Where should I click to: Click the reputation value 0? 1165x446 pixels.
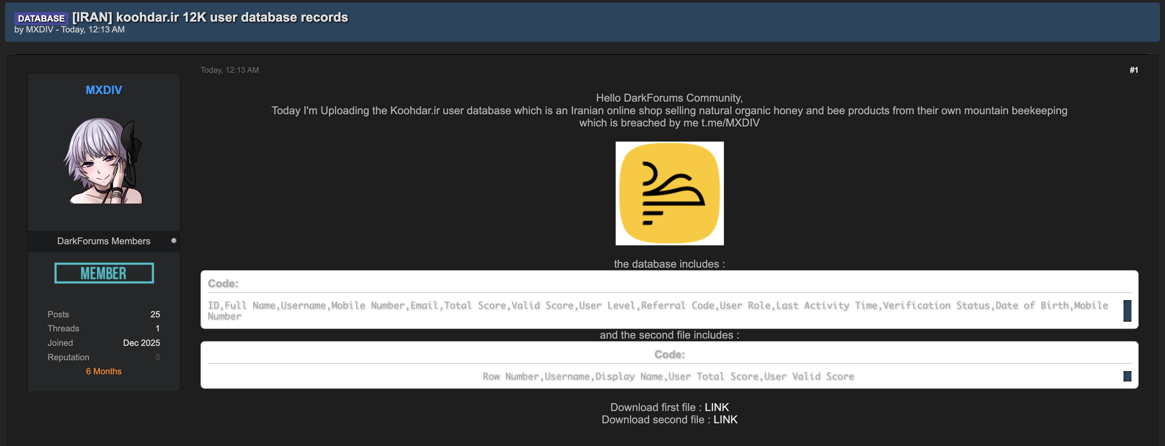point(157,357)
